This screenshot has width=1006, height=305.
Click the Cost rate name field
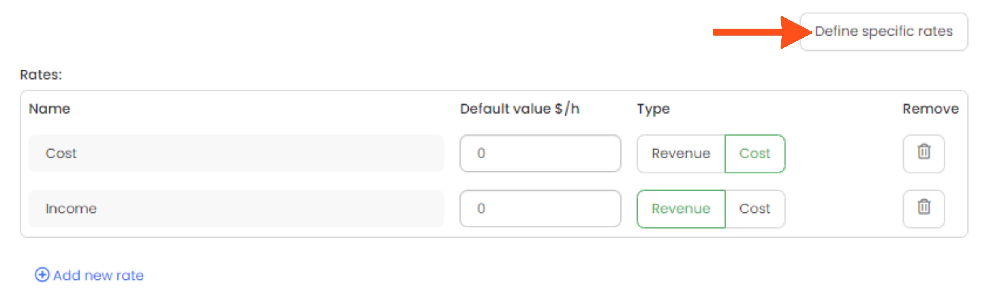[x=236, y=153]
